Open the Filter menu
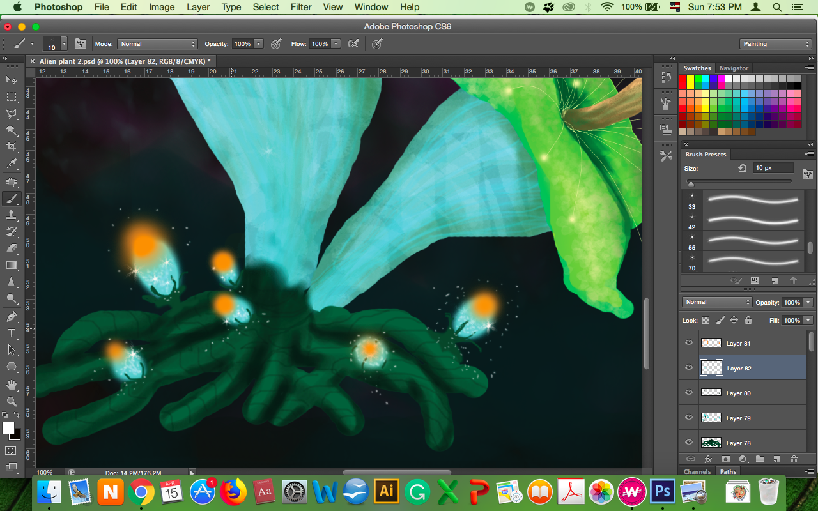Image resolution: width=818 pixels, height=511 pixels. click(300, 7)
